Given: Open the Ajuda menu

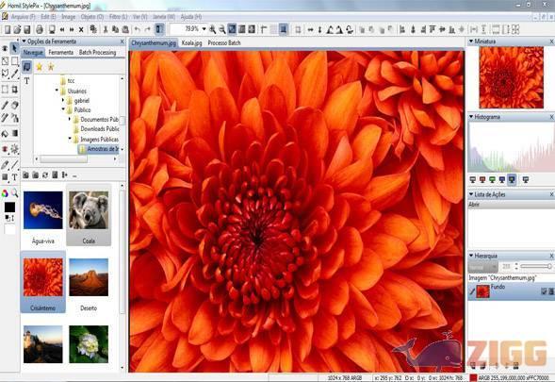Looking at the screenshot, I should click(x=191, y=17).
